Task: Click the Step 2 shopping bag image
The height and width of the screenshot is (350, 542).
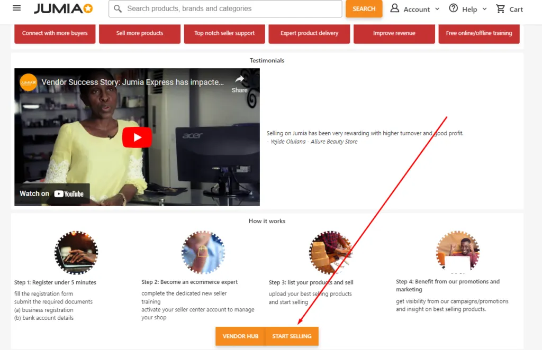Action: [x=203, y=253]
